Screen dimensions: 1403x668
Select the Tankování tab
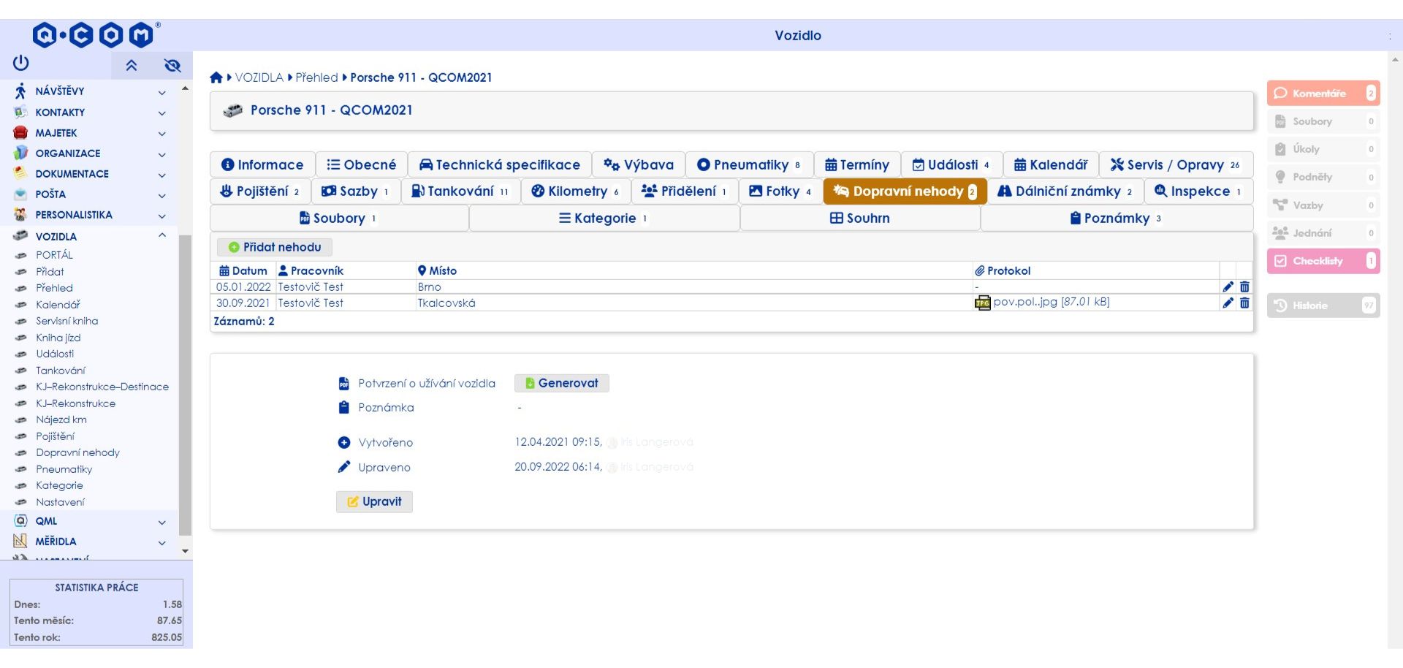click(x=460, y=191)
